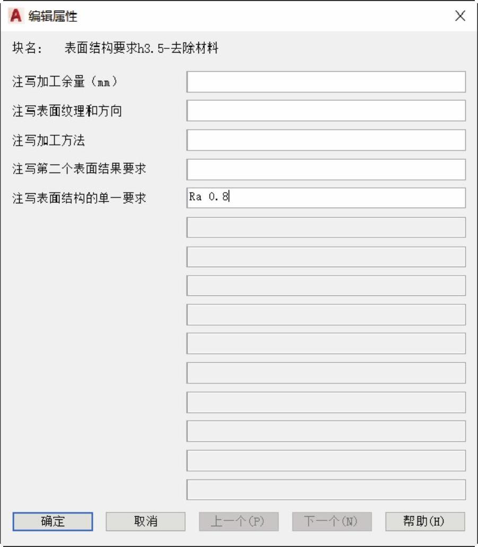Screen dimensions: 478x547
Task: Click the greyed-out field directly below Ra 0.8
Action: click(326, 227)
